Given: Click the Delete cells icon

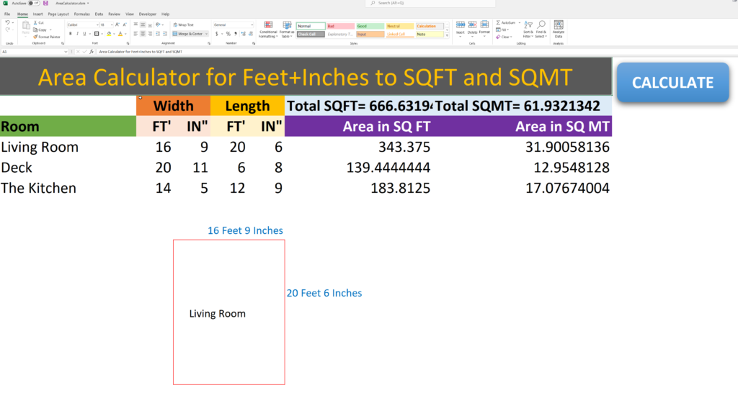Looking at the screenshot, I should pos(472,25).
